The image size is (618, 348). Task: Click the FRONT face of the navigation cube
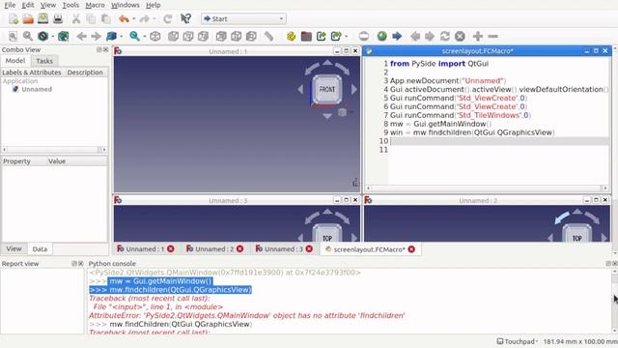(x=327, y=89)
